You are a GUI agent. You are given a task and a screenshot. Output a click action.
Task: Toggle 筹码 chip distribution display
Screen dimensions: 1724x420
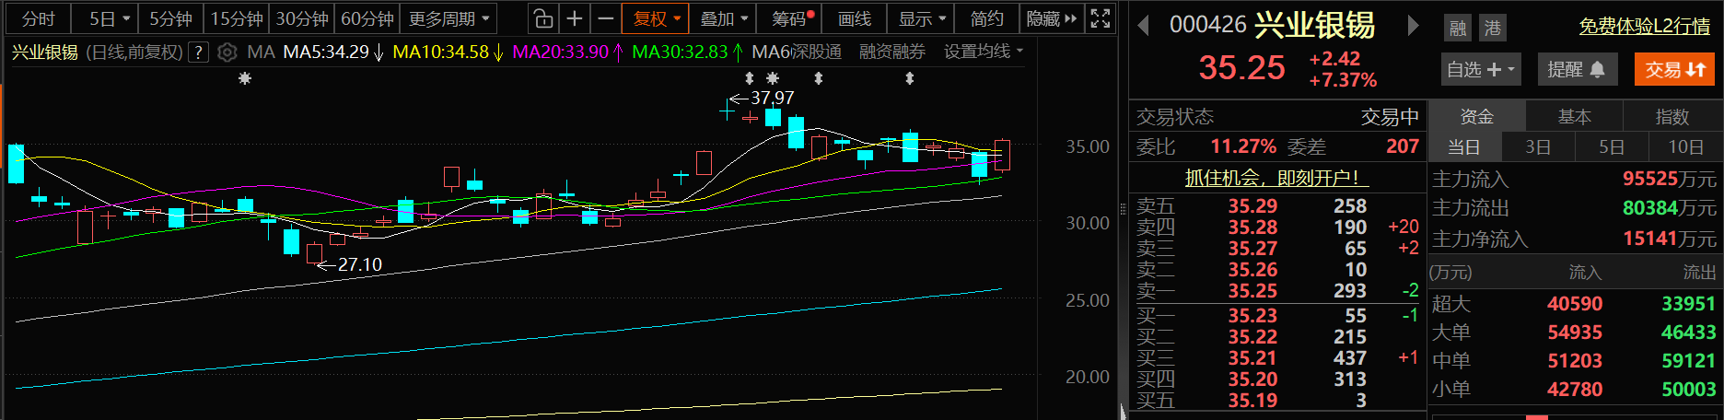[x=792, y=18]
